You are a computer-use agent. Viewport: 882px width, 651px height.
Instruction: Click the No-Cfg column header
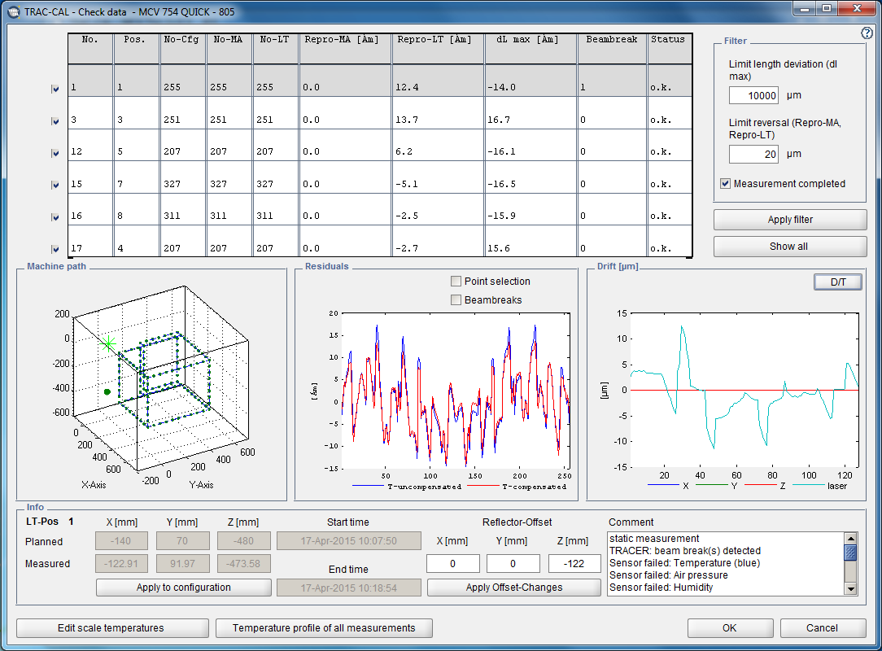coord(182,48)
